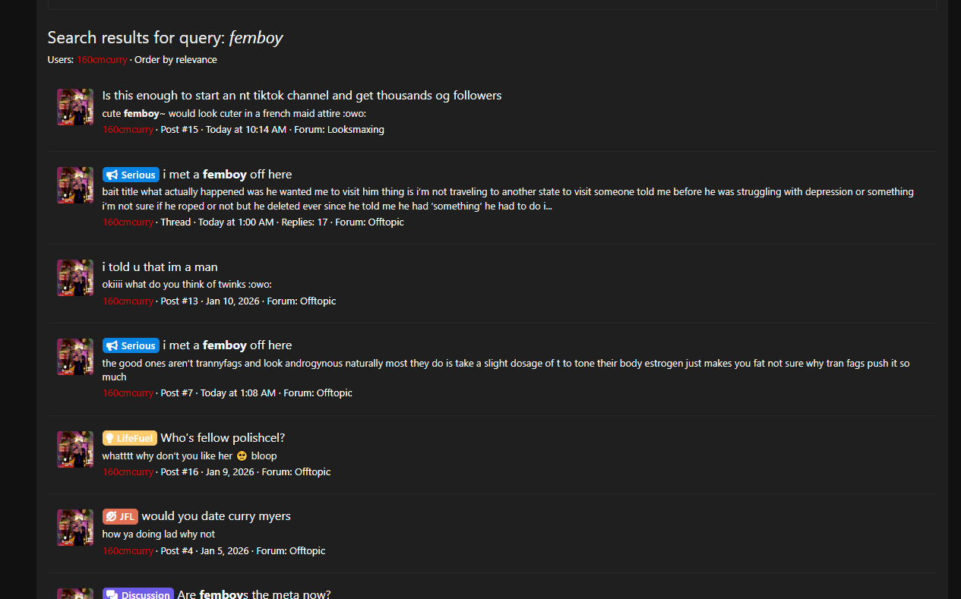Image resolution: width=961 pixels, height=599 pixels.
Task: Click the purple Discussion prefix tag
Action: 138,594
